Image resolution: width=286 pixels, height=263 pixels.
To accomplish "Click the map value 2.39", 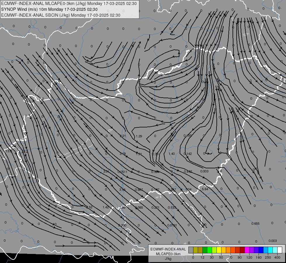I will coord(155,154).
